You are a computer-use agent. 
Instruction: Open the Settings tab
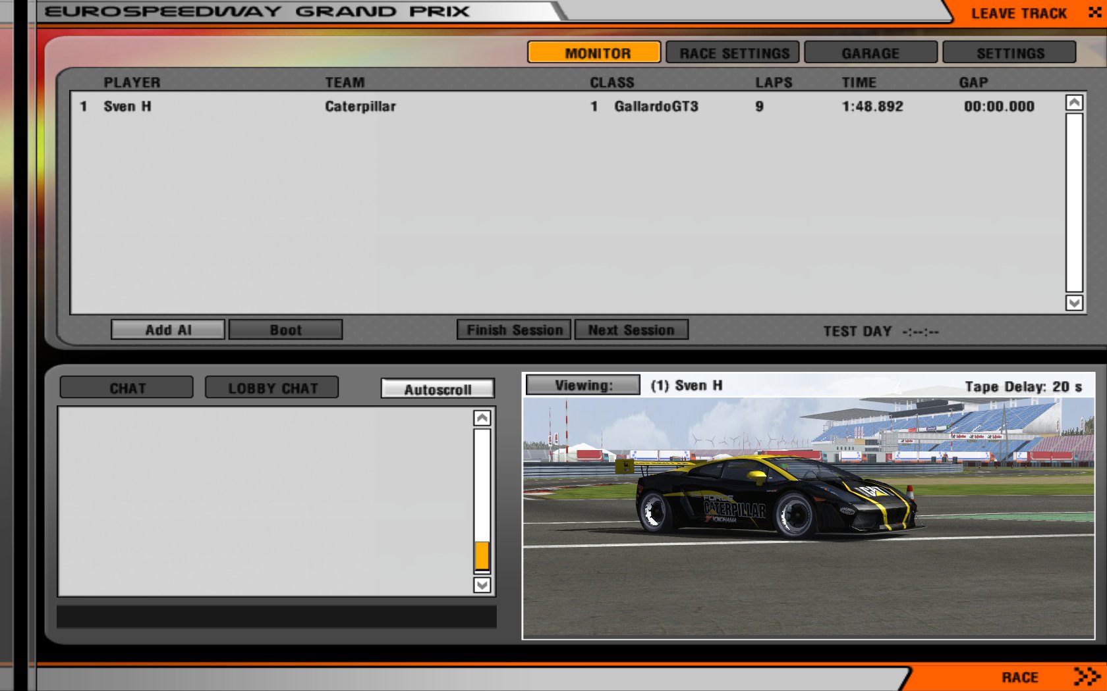point(1009,53)
